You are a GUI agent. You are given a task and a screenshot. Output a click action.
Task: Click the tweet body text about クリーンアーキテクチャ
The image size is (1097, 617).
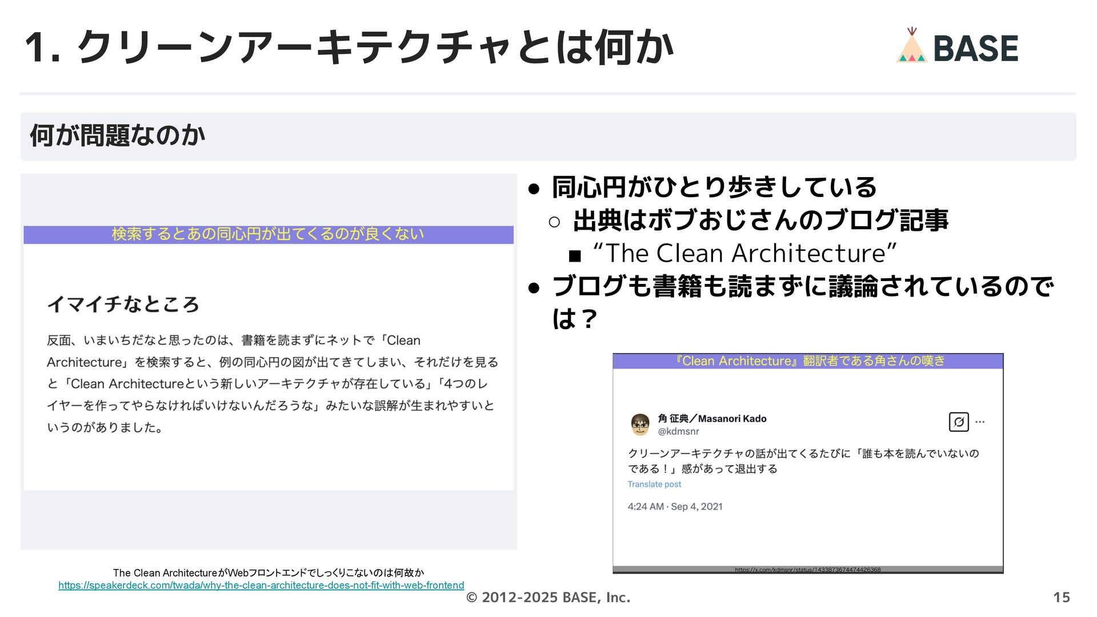point(803,461)
